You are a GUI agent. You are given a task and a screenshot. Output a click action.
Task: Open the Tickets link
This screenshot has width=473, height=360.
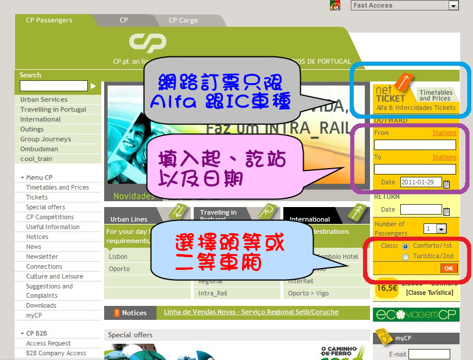37,198
